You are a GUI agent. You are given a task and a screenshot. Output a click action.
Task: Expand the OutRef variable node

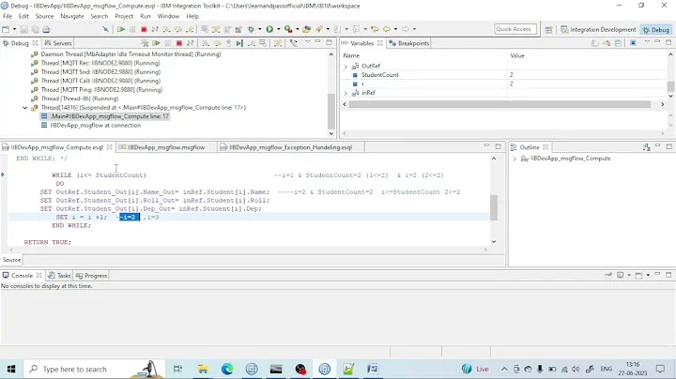(346, 67)
